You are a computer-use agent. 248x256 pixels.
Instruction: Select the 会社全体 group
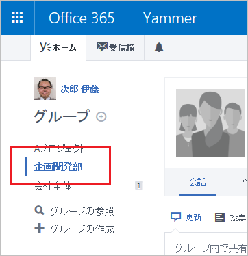tap(53, 186)
